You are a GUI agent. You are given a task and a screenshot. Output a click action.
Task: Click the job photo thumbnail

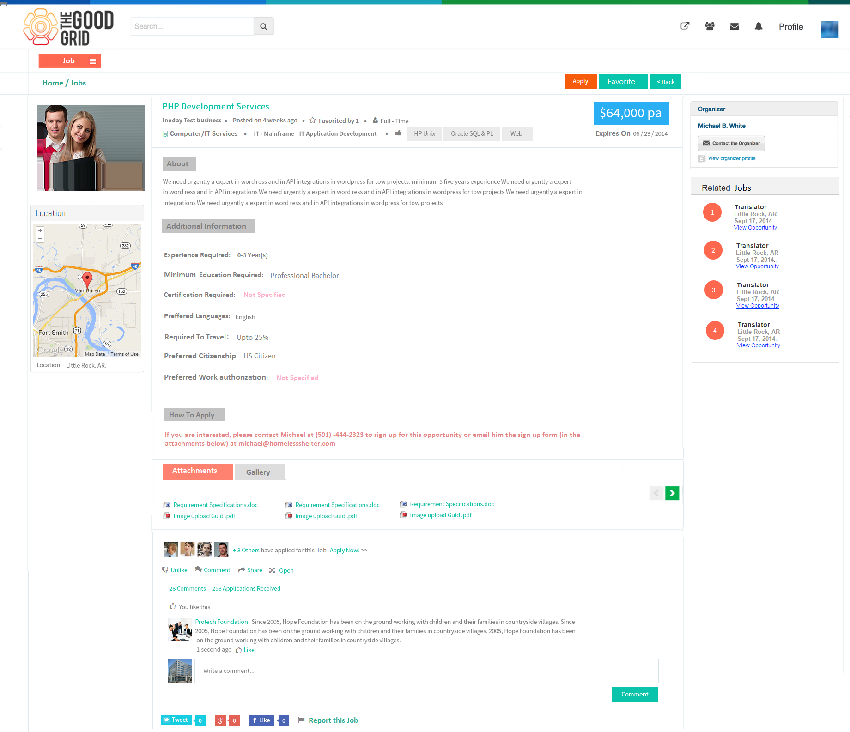(91, 148)
